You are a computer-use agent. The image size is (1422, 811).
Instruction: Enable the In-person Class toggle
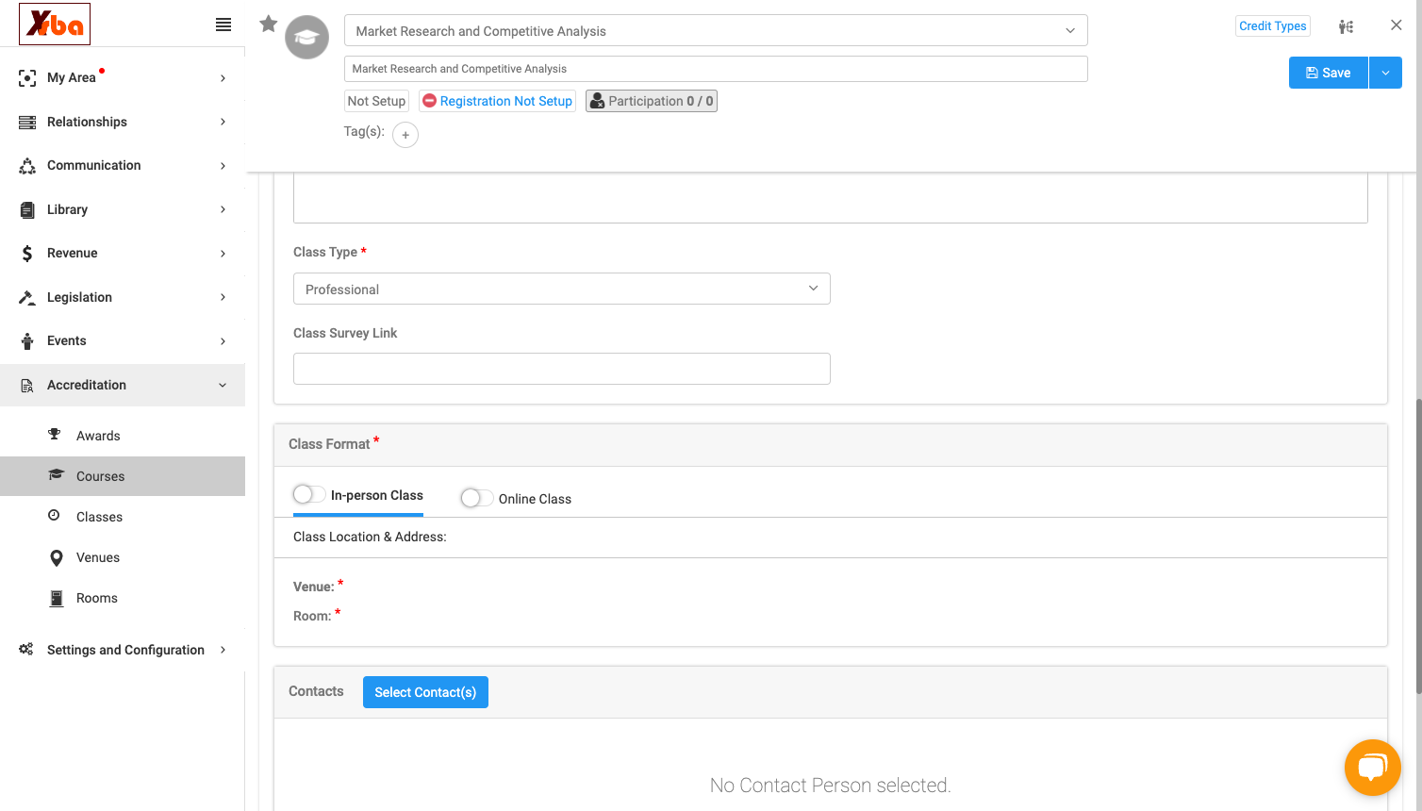[309, 494]
